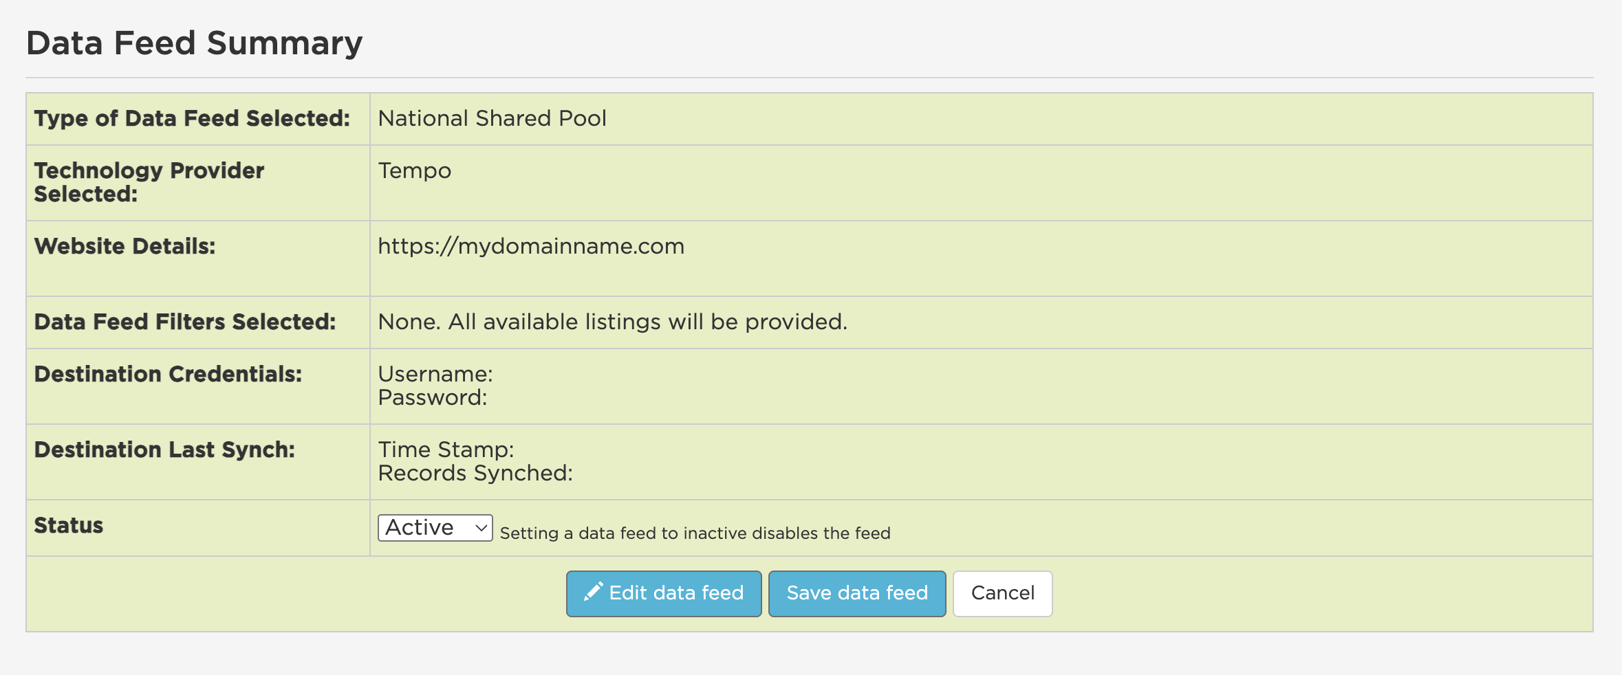
Task: Click the mydomainname.com website URL
Action: tap(531, 246)
